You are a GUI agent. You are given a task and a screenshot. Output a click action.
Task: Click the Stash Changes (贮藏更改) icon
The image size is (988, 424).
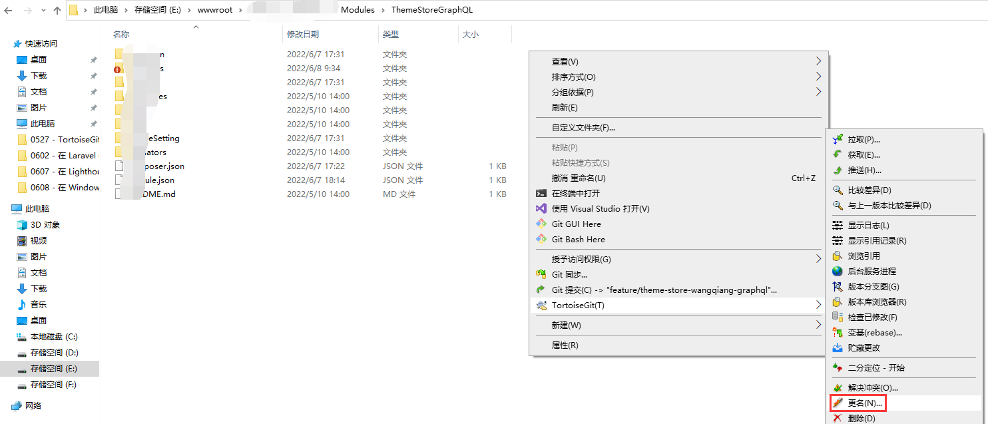(x=838, y=347)
